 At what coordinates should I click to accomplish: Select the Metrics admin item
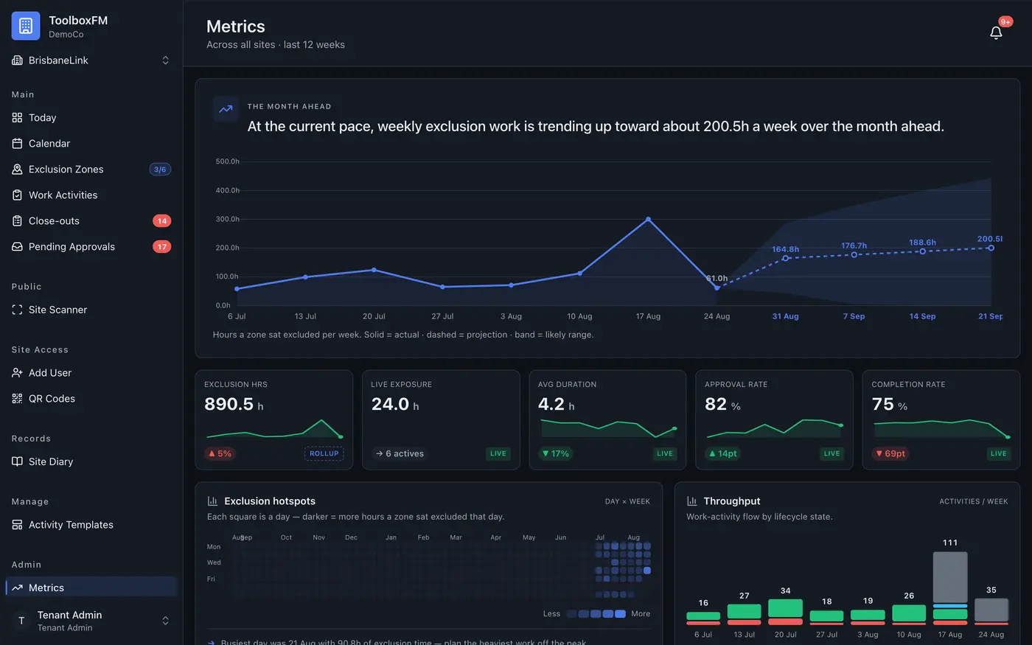coord(91,588)
